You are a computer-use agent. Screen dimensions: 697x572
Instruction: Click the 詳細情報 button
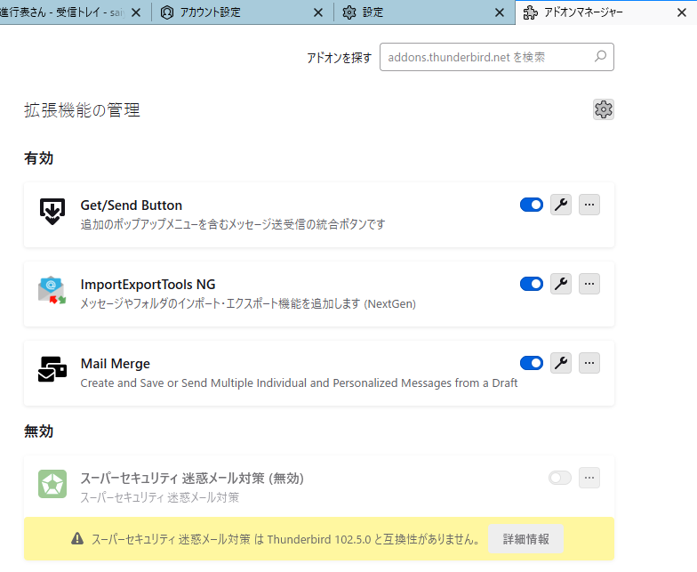pyautogui.click(x=525, y=539)
